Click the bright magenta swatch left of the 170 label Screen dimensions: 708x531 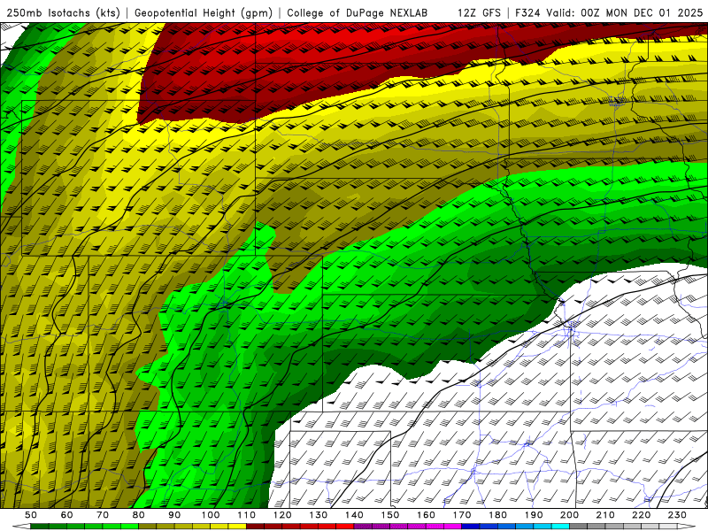click(x=452, y=526)
